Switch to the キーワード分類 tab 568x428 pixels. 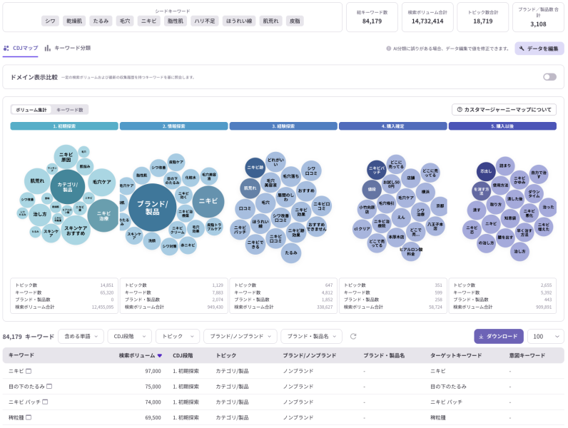(68, 48)
